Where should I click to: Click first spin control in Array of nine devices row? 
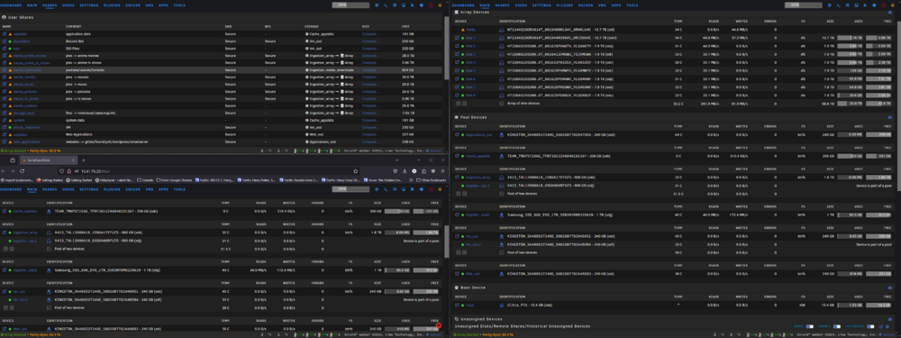coord(458,104)
